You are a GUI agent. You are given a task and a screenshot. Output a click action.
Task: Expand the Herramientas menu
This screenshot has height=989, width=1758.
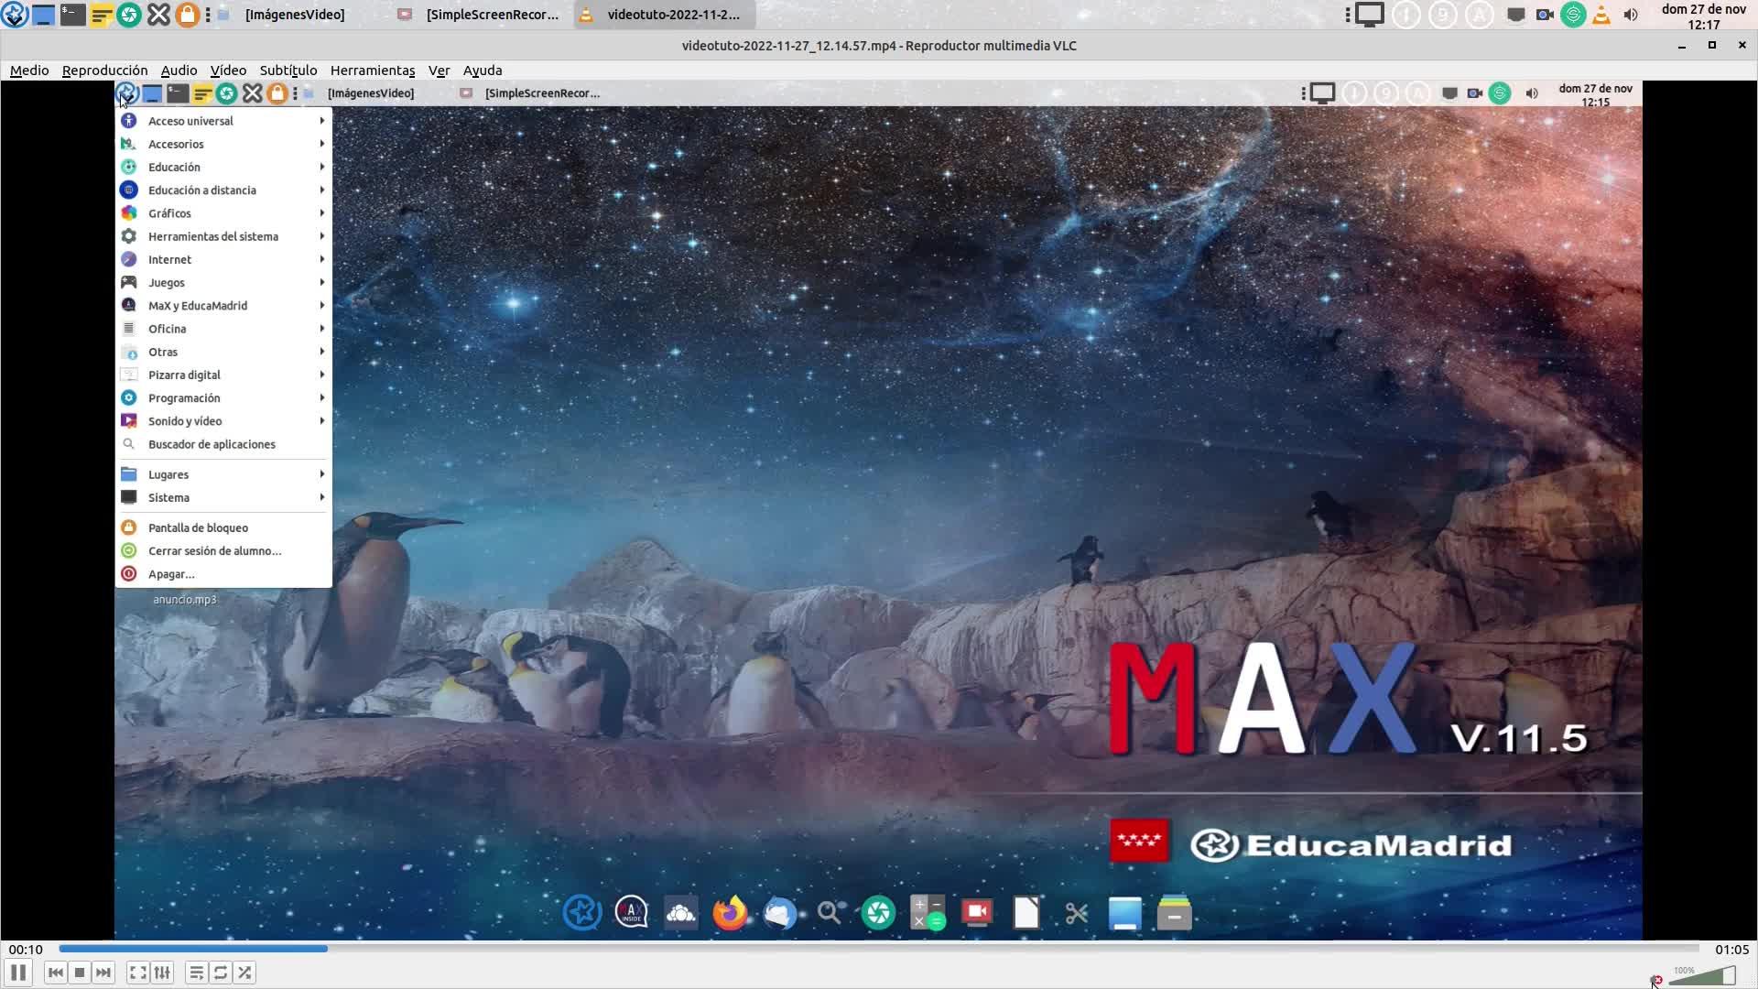tap(372, 71)
